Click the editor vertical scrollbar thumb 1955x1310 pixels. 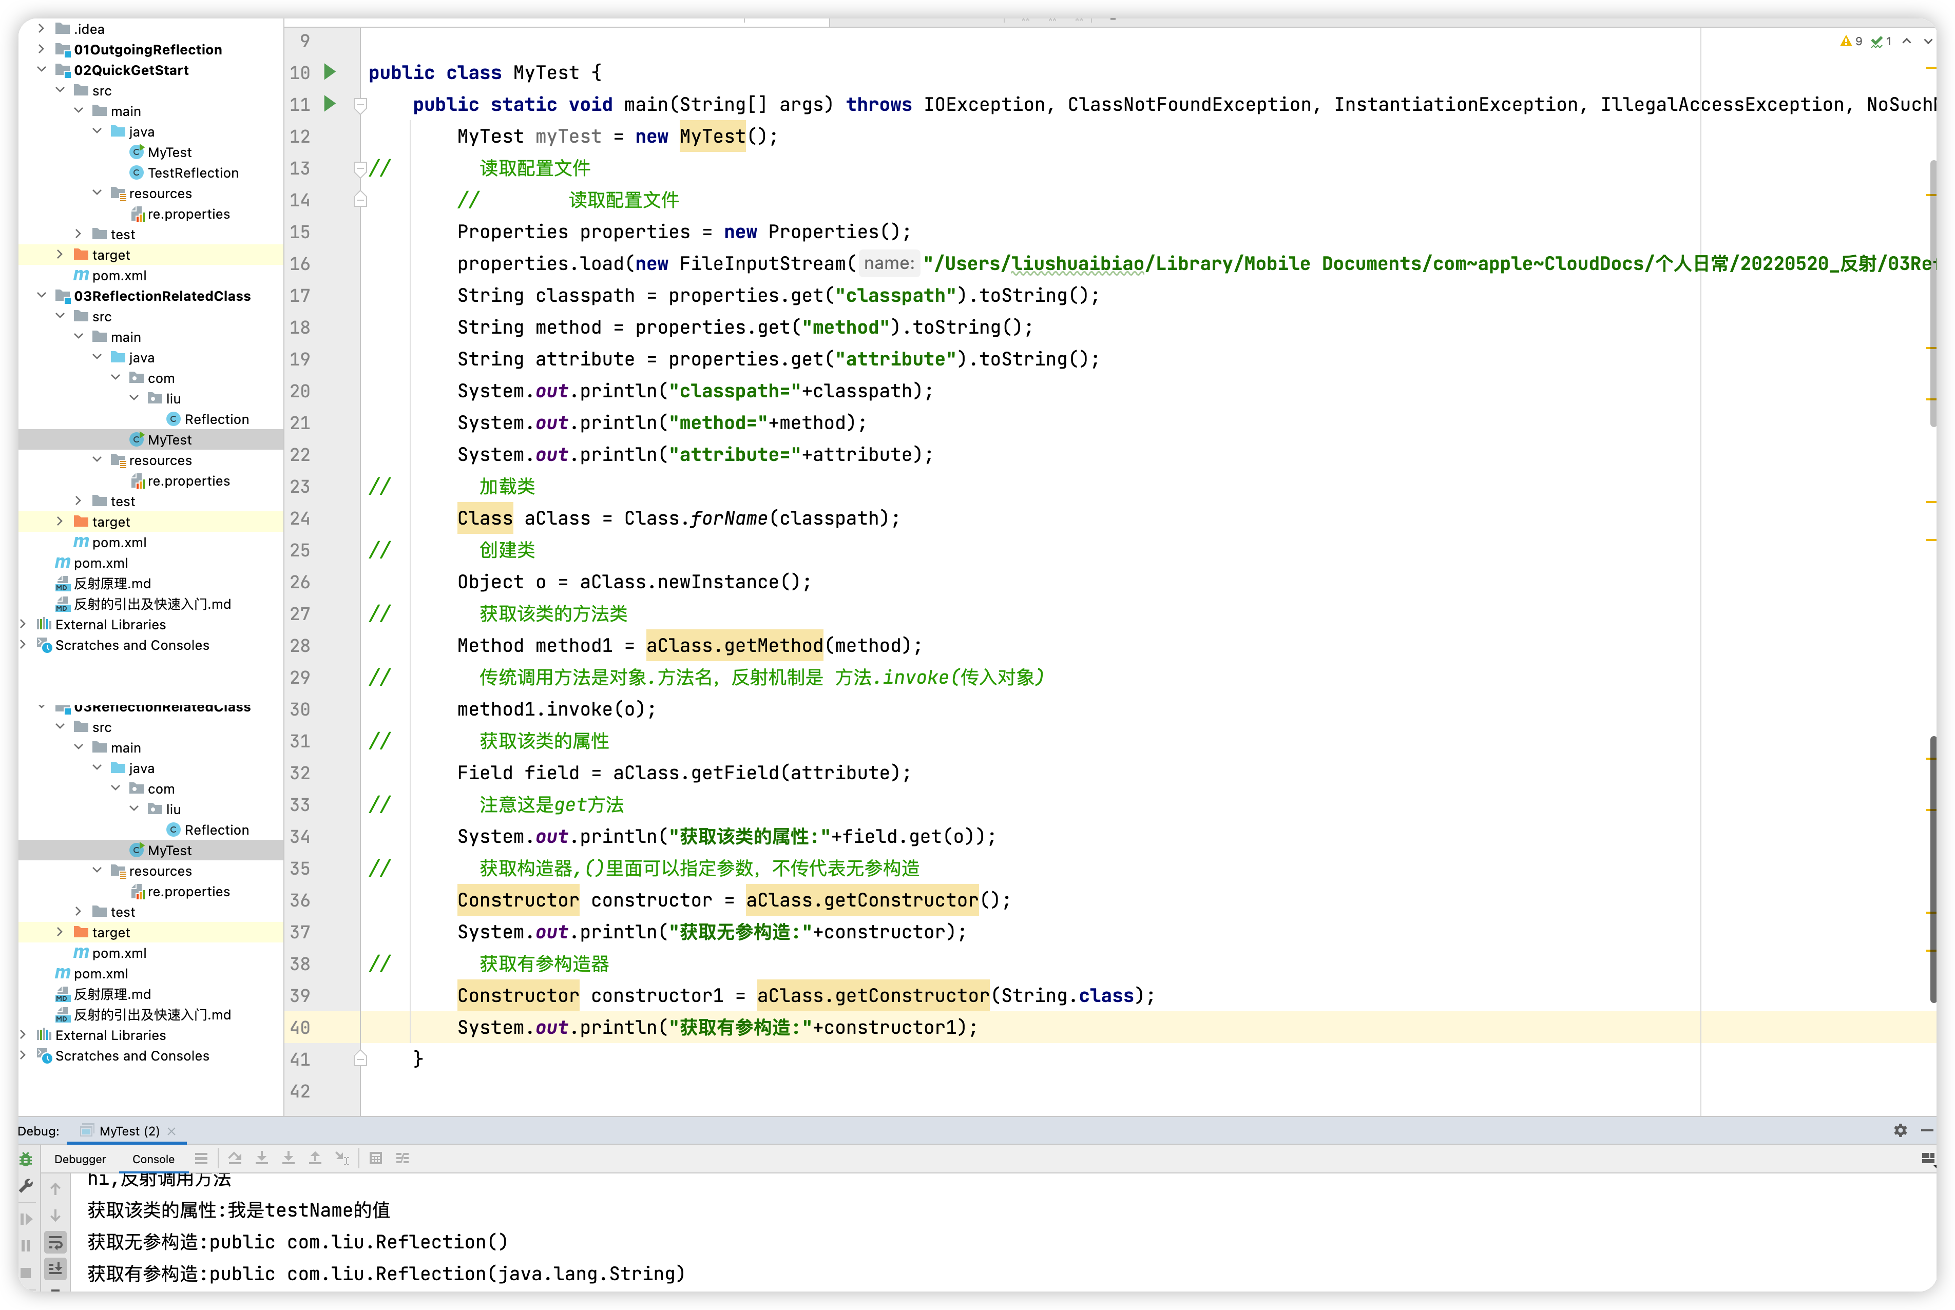1932,869
